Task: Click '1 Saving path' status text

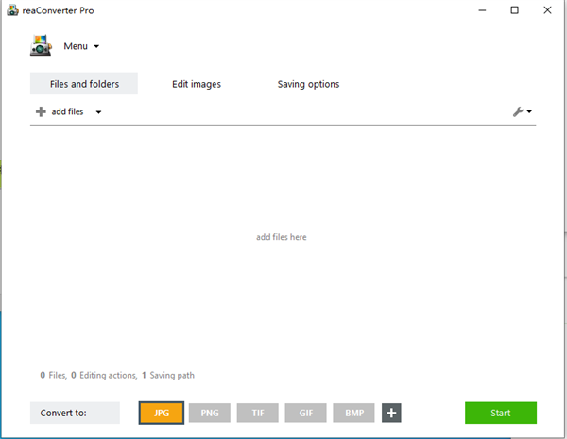Action: (168, 375)
